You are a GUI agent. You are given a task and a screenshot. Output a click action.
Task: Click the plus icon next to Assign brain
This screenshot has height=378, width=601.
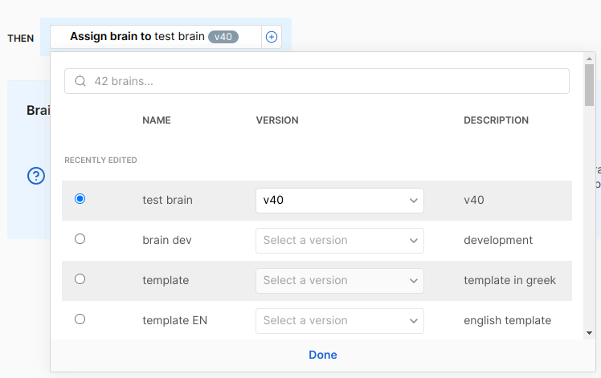(272, 37)
